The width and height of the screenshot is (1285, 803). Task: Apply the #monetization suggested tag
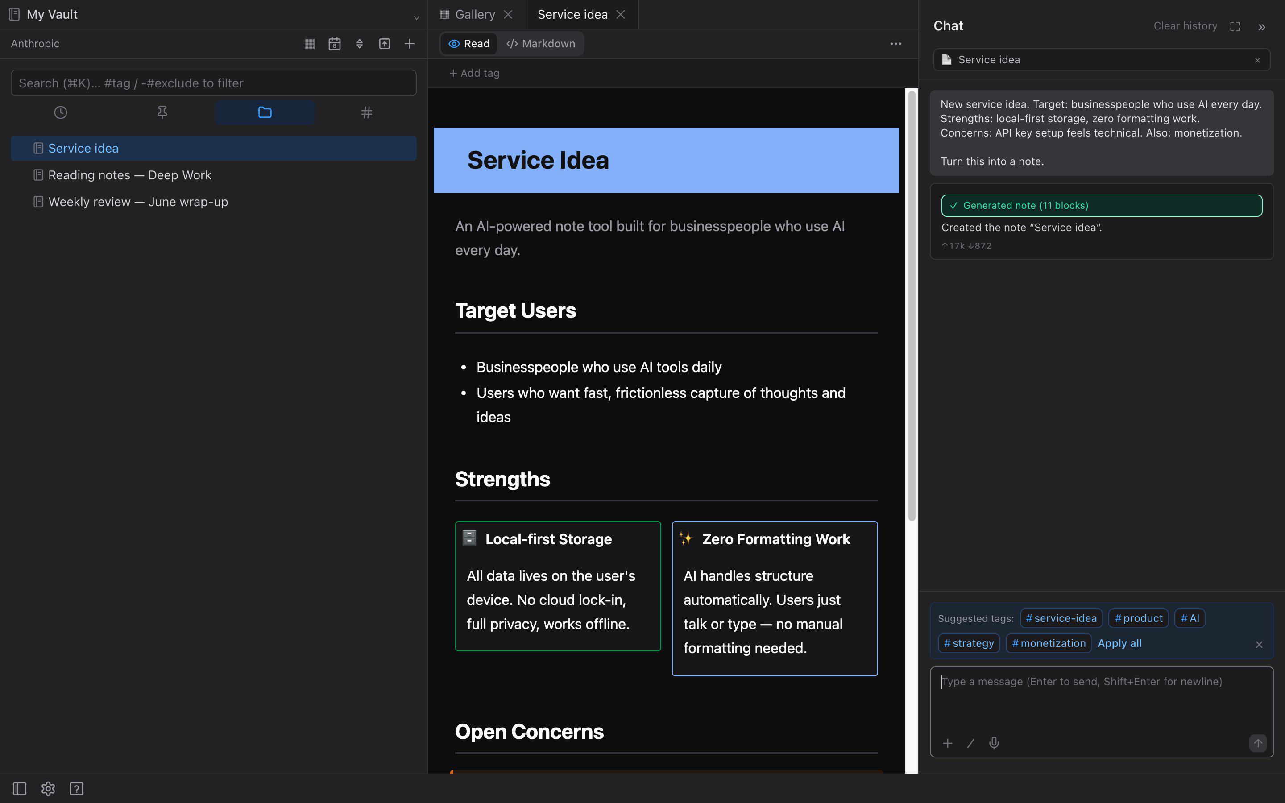pos(1049,643)
